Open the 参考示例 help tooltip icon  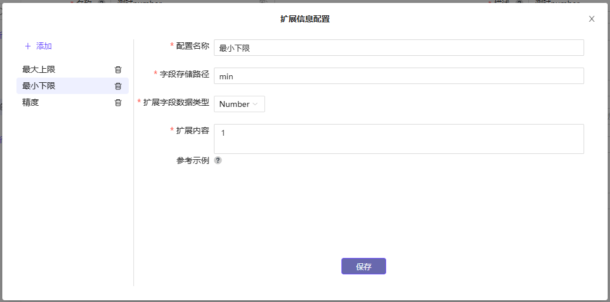(x=218, y=160)
